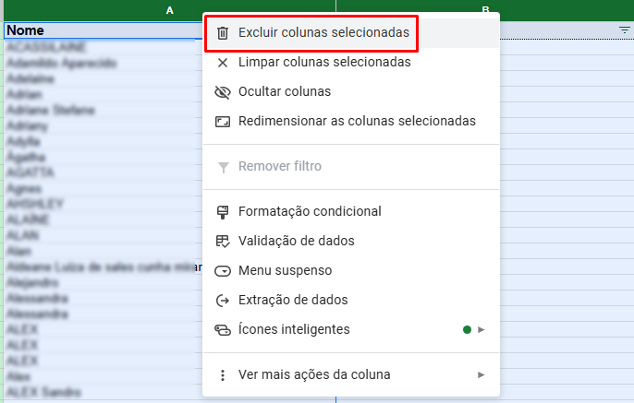Choose Limpar colunas selecionadas

click(324, 63)
